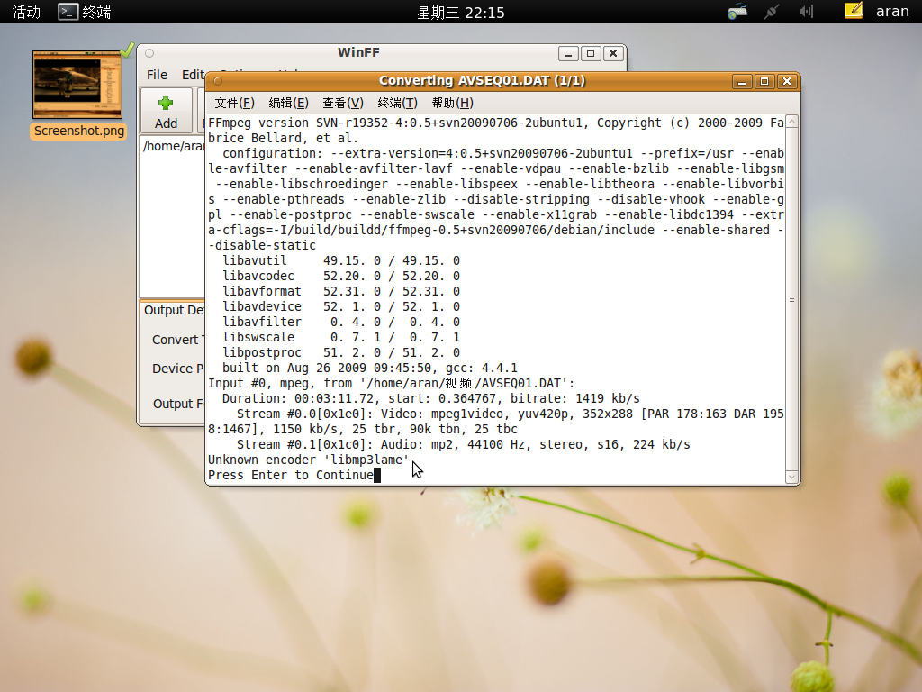Click the terminal scrollbar handle

(792, 299)
